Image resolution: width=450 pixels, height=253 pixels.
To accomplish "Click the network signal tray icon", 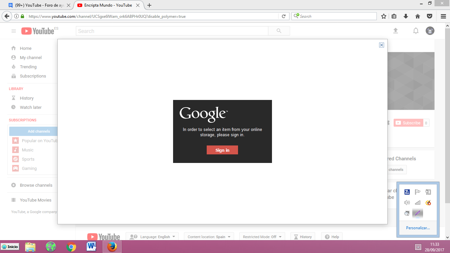I will pos(418,203).
